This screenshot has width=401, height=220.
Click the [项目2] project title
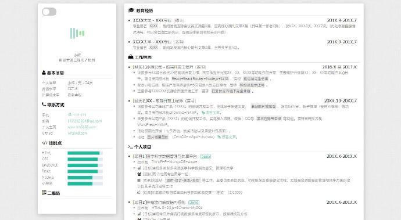pos(159,203)
